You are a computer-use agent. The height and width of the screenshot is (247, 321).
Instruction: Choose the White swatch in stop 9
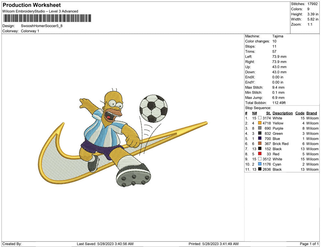pos(260,159)
